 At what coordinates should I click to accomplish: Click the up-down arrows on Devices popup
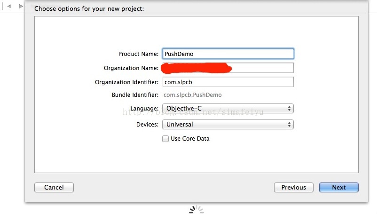tap(289, 124)
